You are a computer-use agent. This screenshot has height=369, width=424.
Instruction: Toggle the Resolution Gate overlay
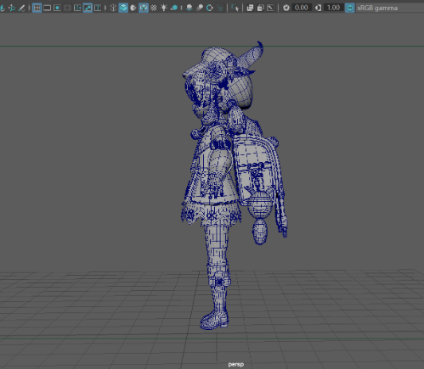coord(57,8)
